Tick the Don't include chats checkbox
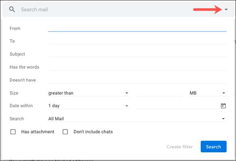 (x=65, y=132)
